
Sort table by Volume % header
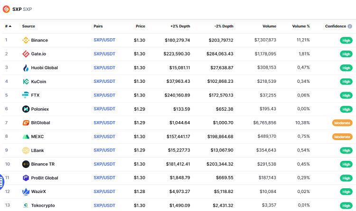tap(301, 26)
